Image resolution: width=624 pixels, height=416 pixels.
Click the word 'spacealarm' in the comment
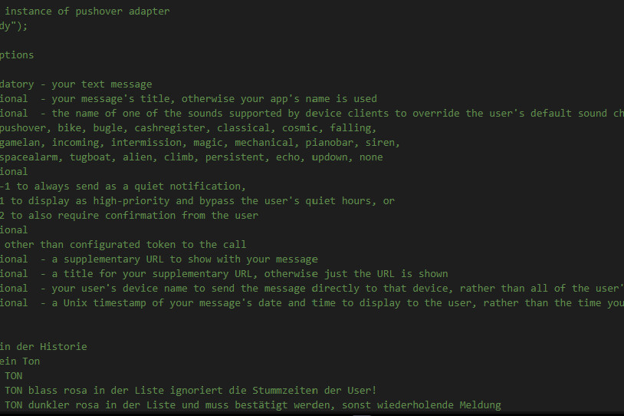pyautogui.click(x=28, y=157)
